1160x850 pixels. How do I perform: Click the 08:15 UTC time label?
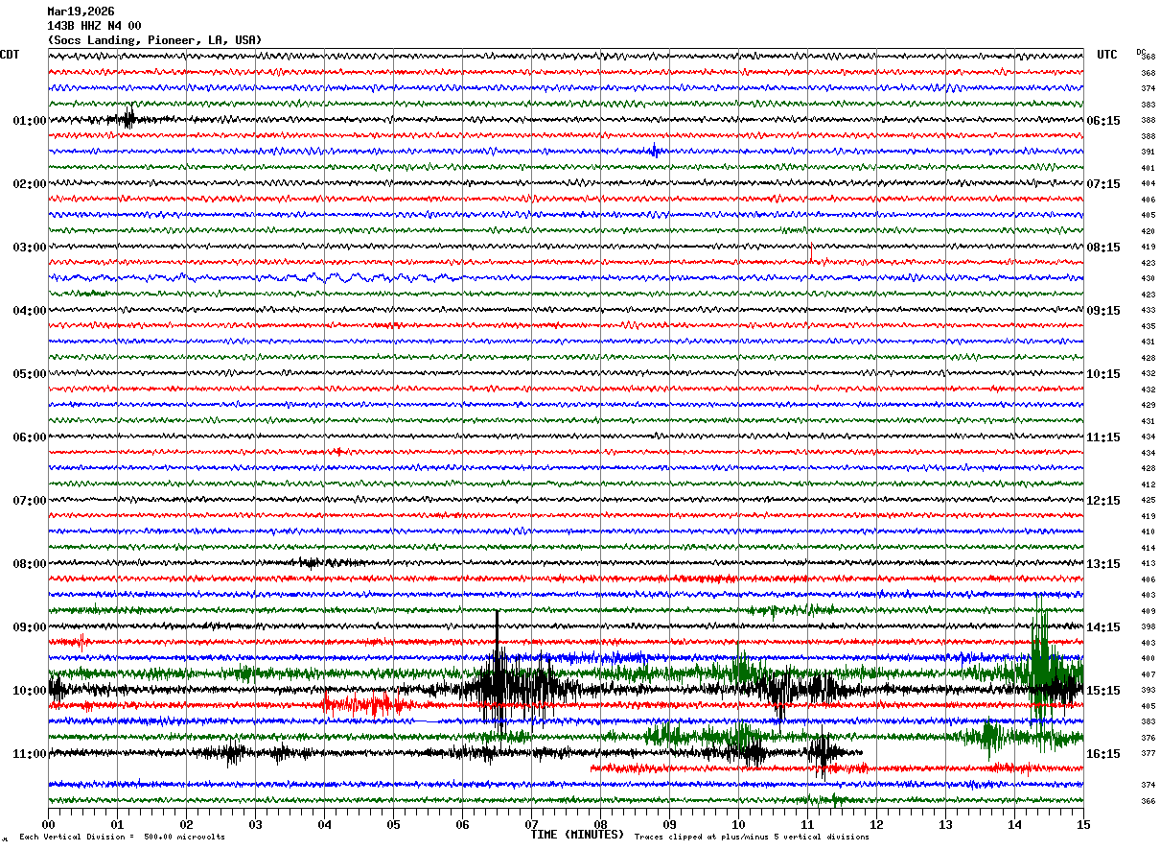point(1103,248)
